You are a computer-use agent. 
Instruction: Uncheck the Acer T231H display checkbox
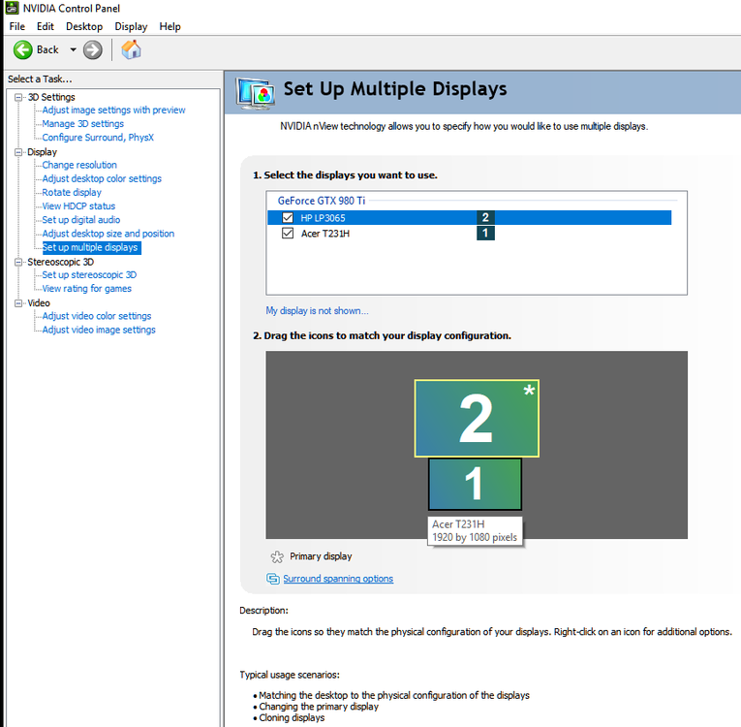(x=288, y=234)
